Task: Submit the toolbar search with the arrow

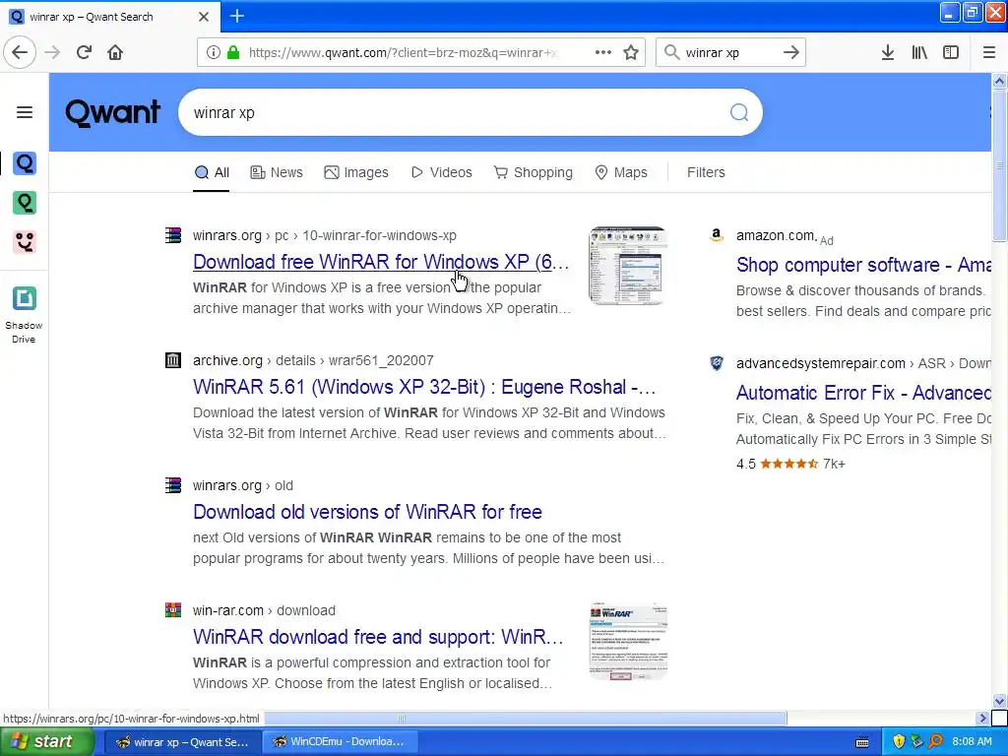Action: click(x=791, y=52)
